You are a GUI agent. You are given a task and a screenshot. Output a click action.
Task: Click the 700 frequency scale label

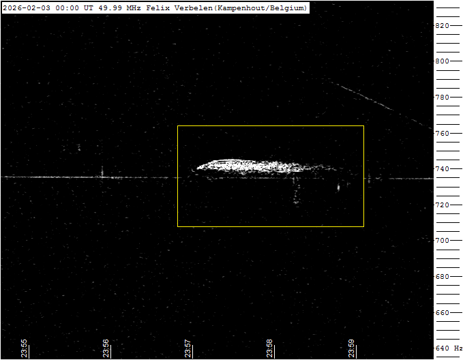pos(443,241)
